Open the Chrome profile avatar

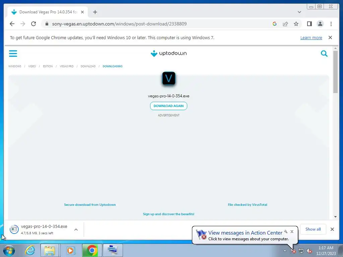320,24
